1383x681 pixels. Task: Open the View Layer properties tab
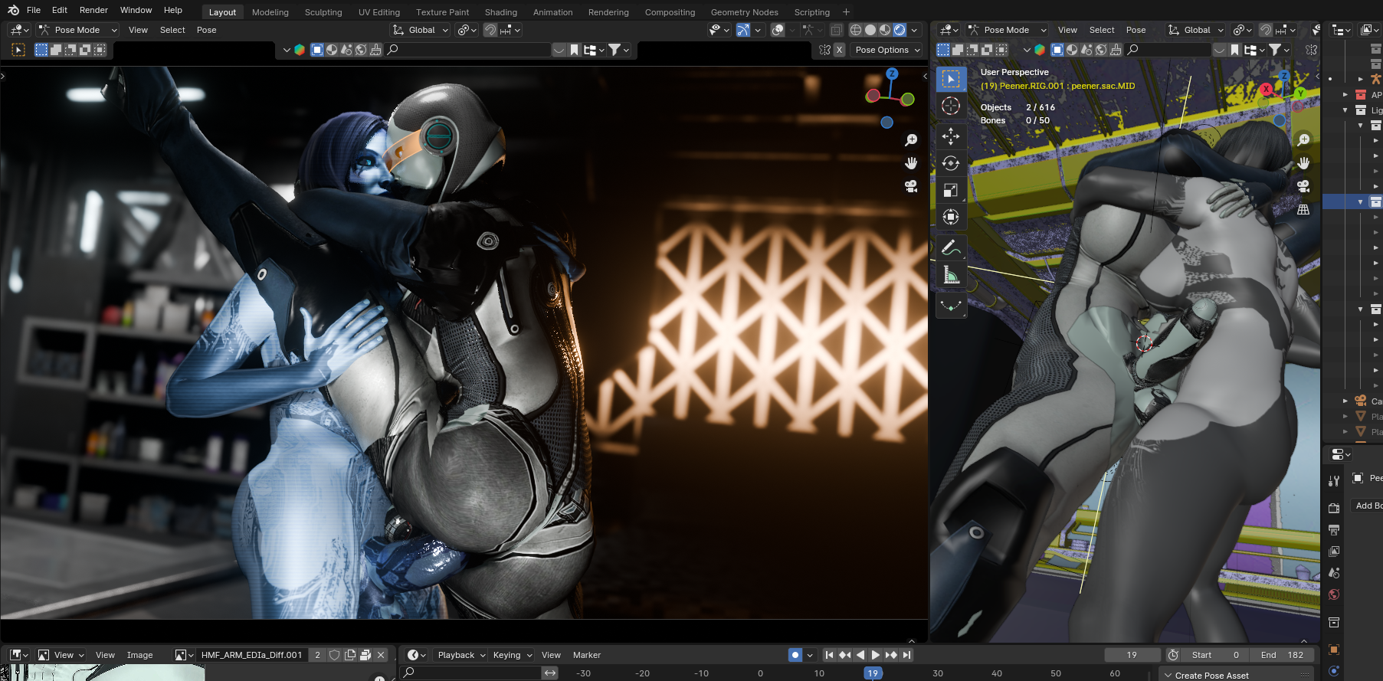[x=1334, y=551]
